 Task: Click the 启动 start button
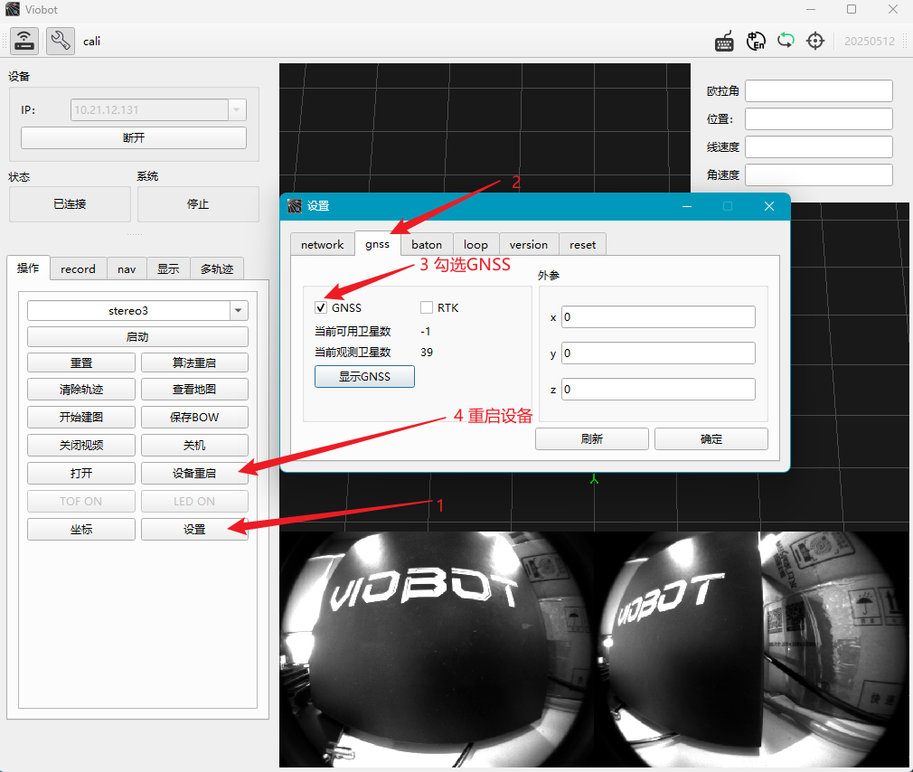pos(137,336)
